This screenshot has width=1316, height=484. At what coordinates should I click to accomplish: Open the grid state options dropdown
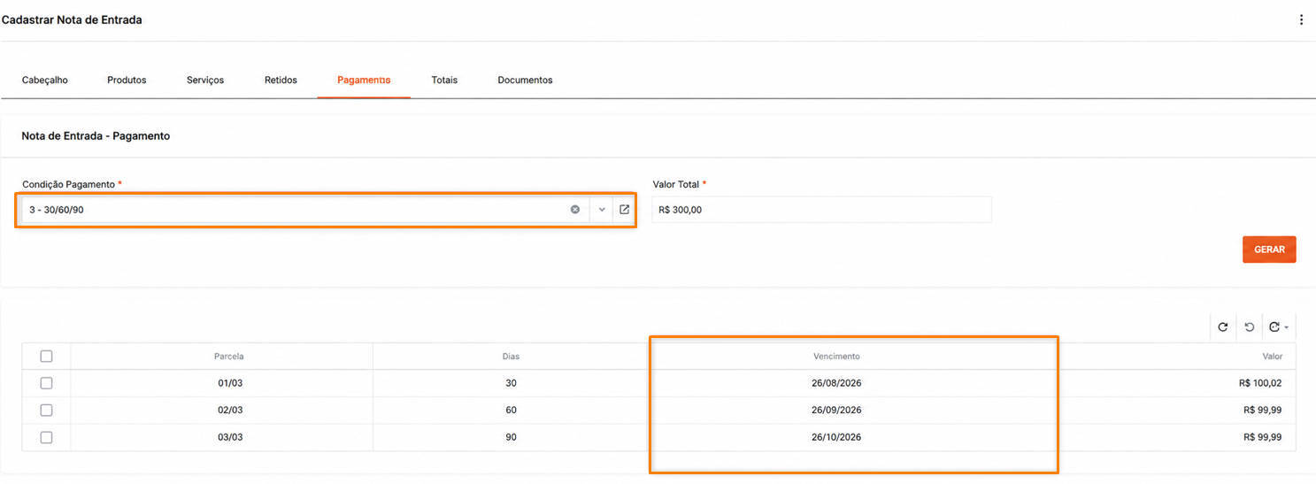pos(1279,327)
